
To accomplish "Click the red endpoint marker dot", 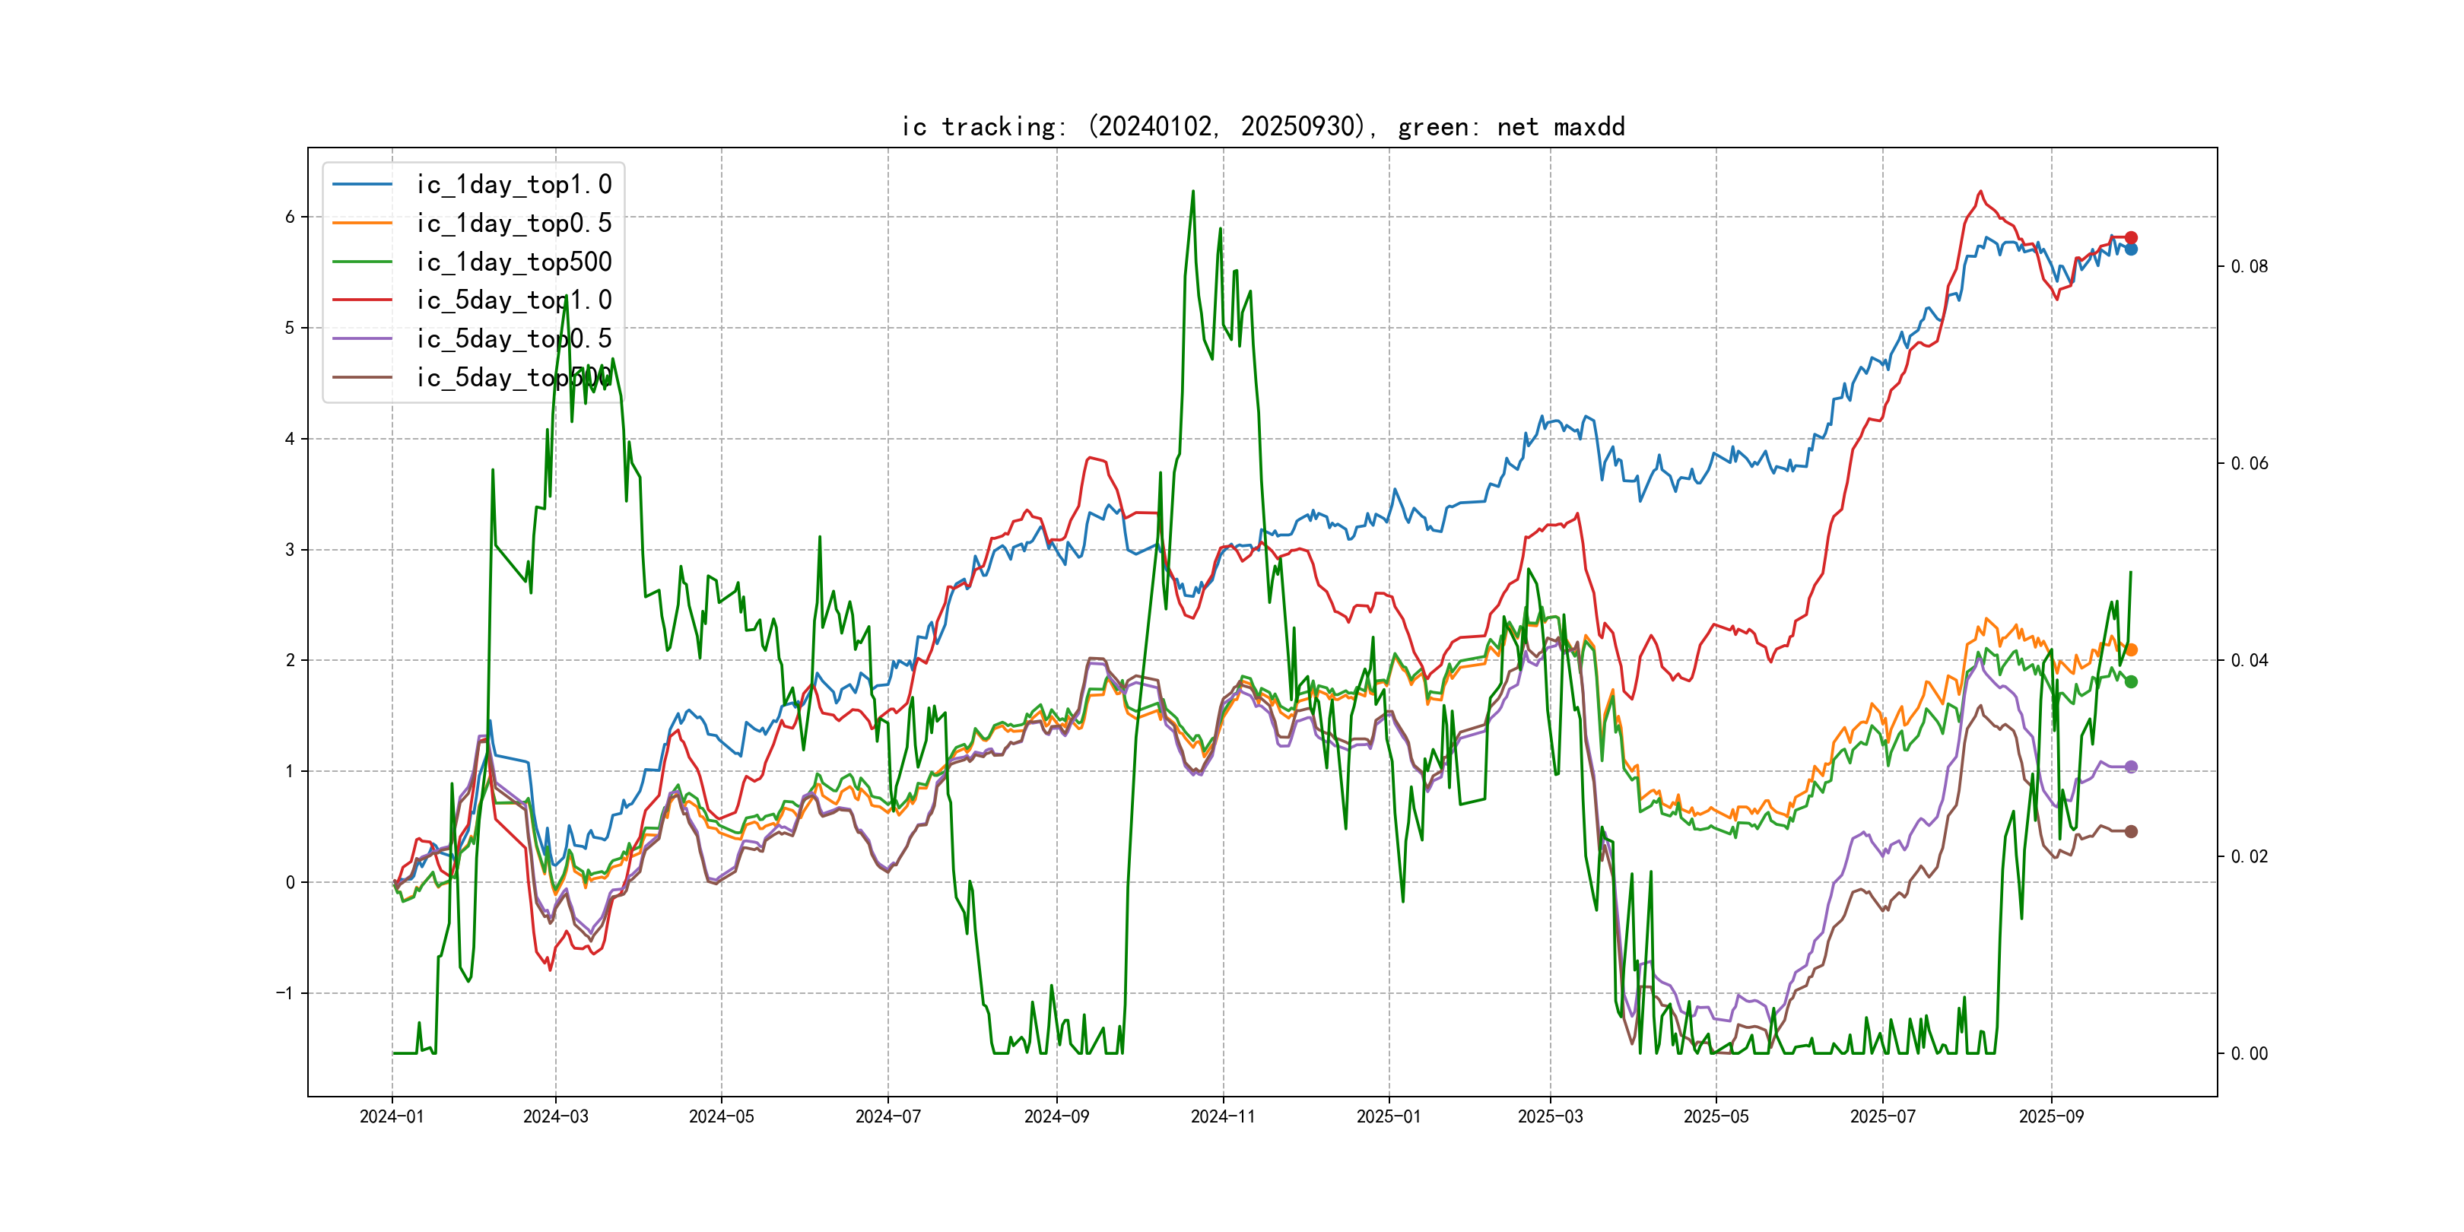I will click(x=2131, y=237).
